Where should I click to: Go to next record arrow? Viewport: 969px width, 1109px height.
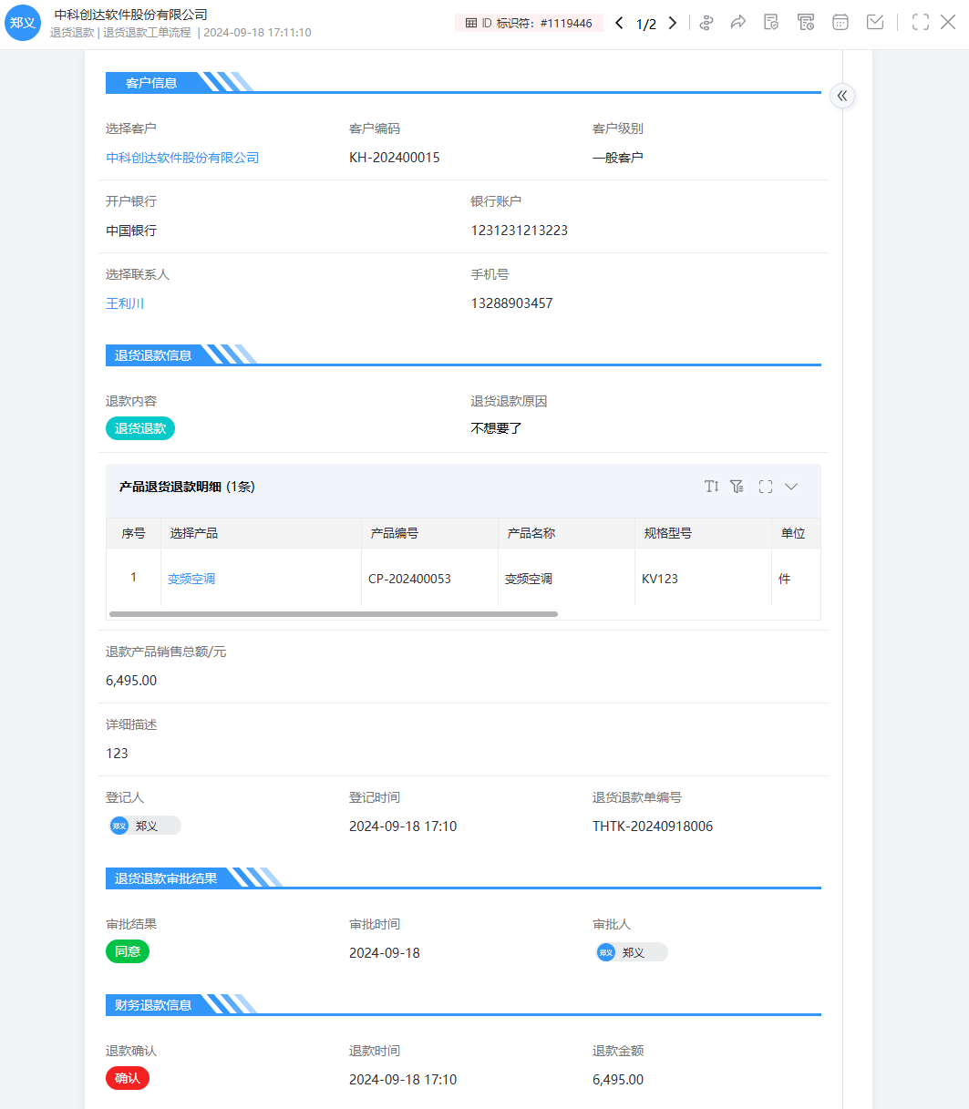pyautogui.click(x=673, y=24)
